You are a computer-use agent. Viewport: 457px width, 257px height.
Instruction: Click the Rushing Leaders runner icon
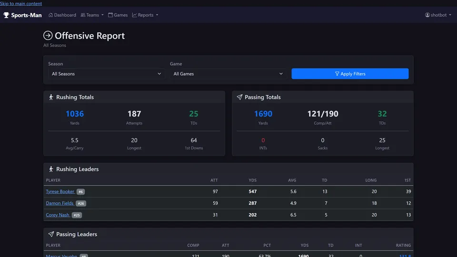pyautogui.click(x=51, y=169)
